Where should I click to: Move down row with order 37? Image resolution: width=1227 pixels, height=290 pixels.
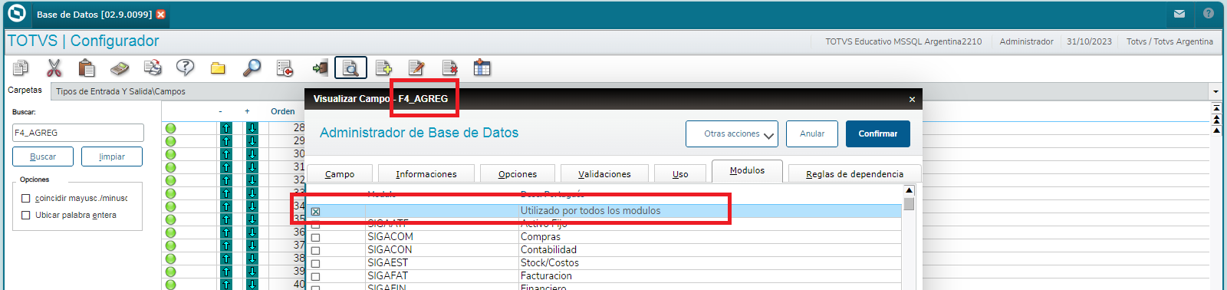252,246
